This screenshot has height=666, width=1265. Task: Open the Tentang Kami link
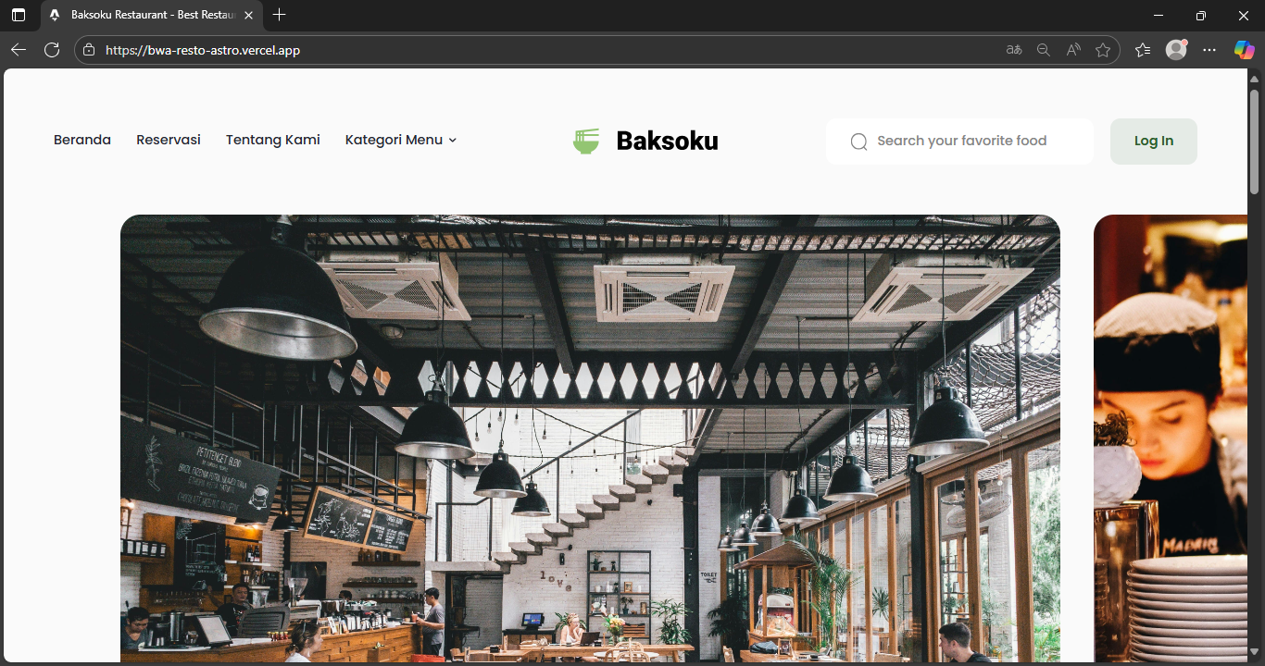[273, 140]
